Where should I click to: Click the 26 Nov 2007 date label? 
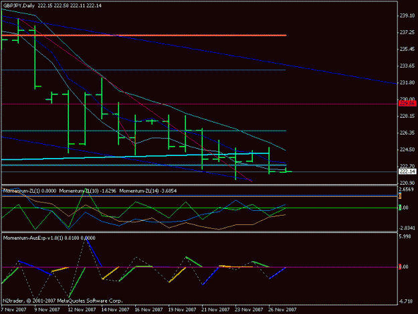(282, 309)
